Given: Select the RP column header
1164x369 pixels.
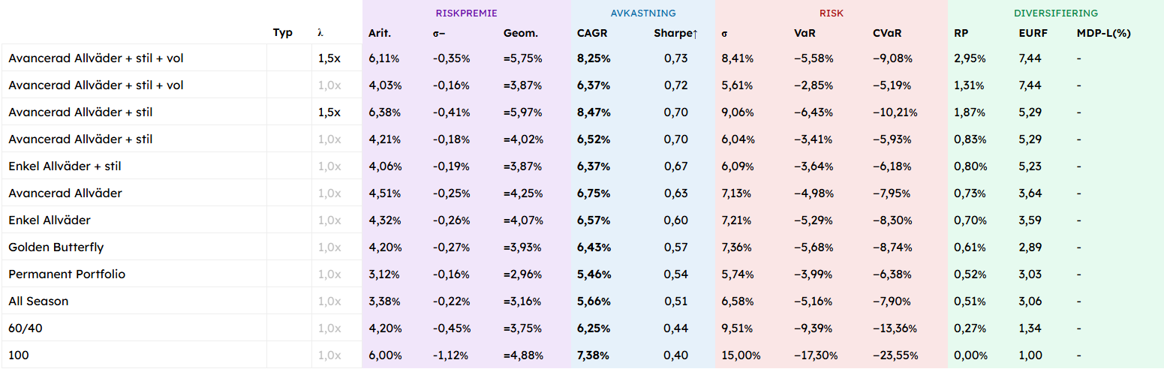Looking at the screenshot, I should tap(961, 33).
